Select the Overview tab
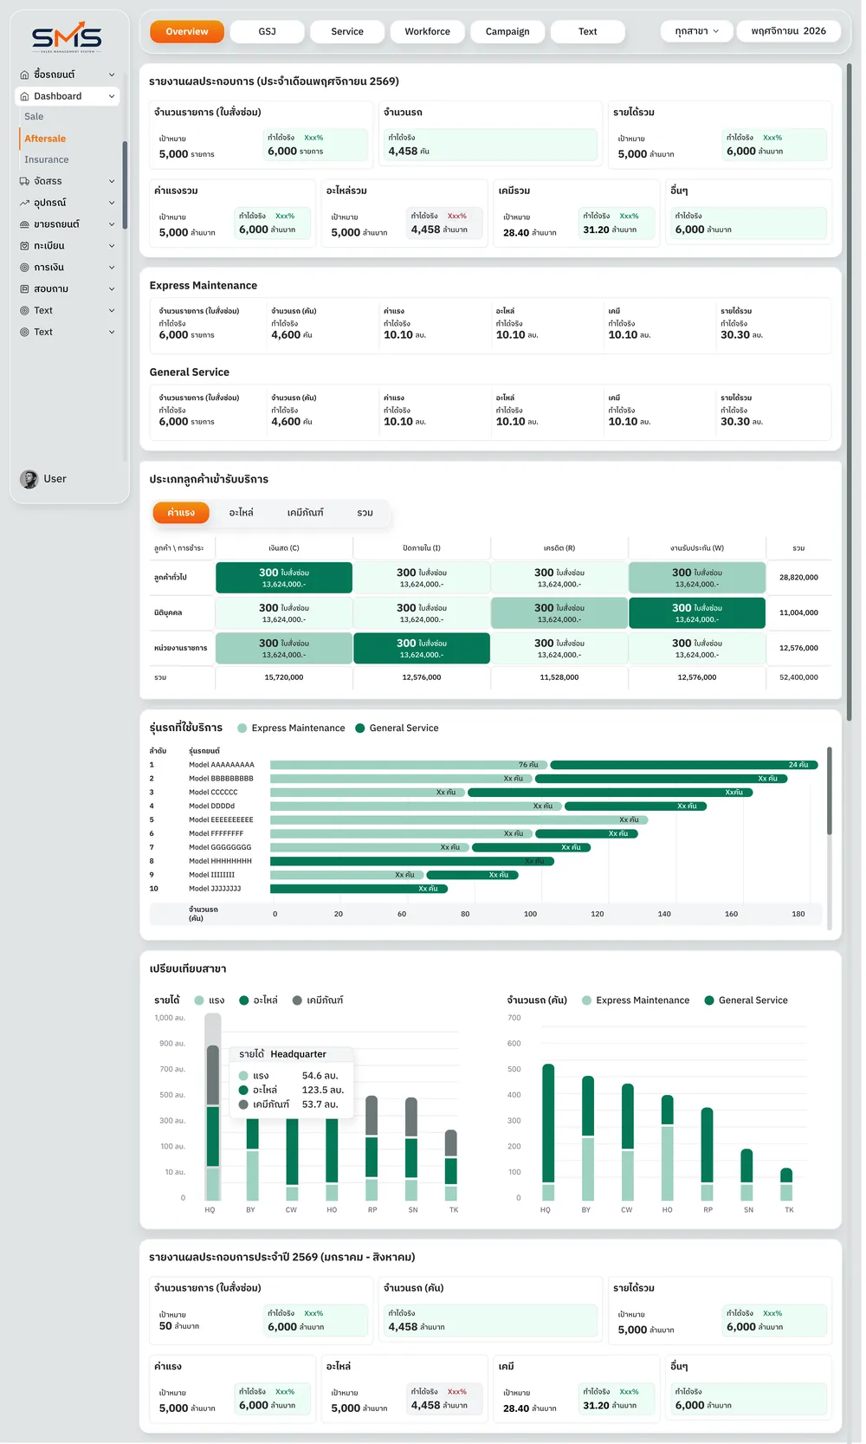 pos(187,31)
